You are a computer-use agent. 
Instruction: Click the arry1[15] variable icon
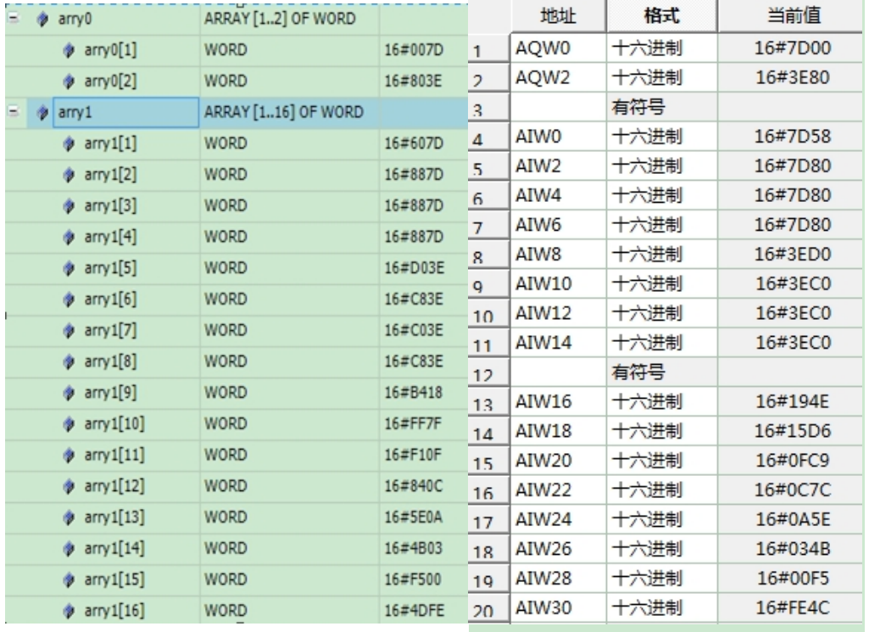(69, 580)
